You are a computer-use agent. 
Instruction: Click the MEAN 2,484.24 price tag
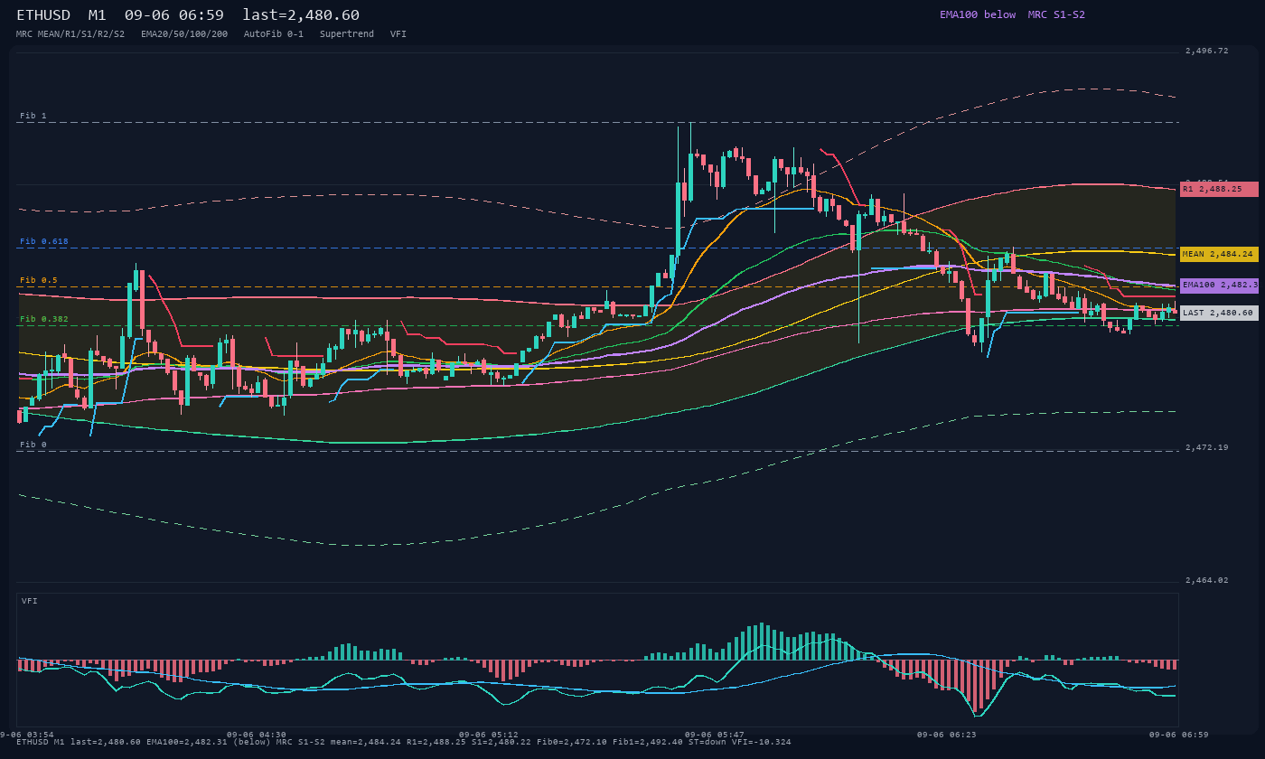(1218, 255)
